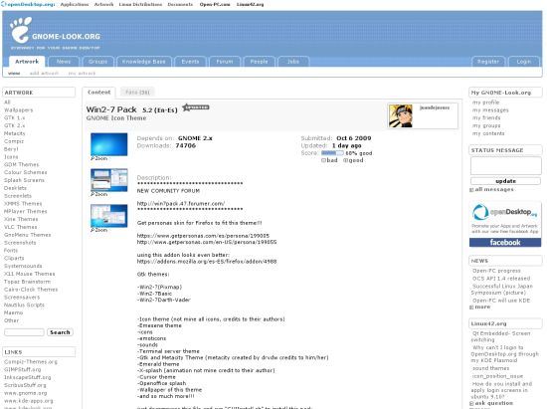
Task: Click the facebook banner button
Action: (x=505, y=242)
